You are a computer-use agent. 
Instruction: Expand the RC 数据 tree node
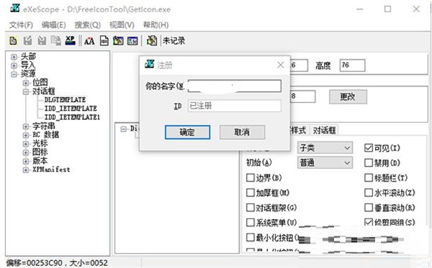(26, 135)
